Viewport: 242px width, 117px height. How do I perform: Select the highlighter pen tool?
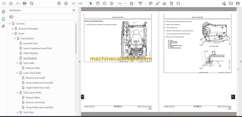click(158, 3)
